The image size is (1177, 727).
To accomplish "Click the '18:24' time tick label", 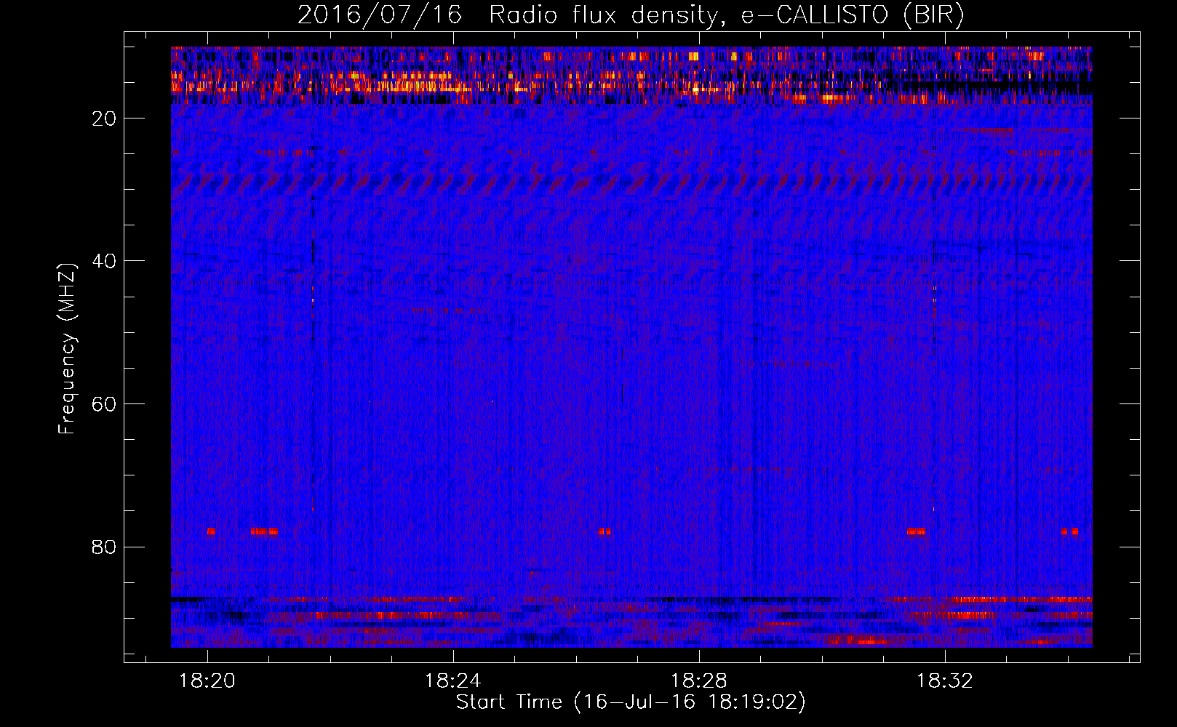I will (x=453, y=681).
